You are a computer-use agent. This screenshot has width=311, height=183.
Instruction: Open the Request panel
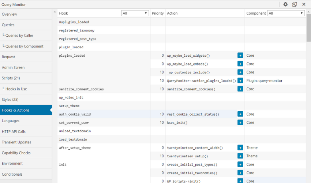tap(26, 57)
